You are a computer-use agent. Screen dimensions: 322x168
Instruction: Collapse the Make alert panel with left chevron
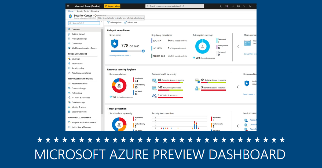pyautogui.click(x=238, y=46)
